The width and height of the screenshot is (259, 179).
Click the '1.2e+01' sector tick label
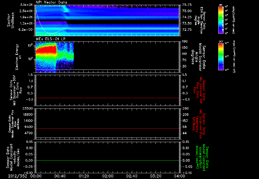point(26,24)
